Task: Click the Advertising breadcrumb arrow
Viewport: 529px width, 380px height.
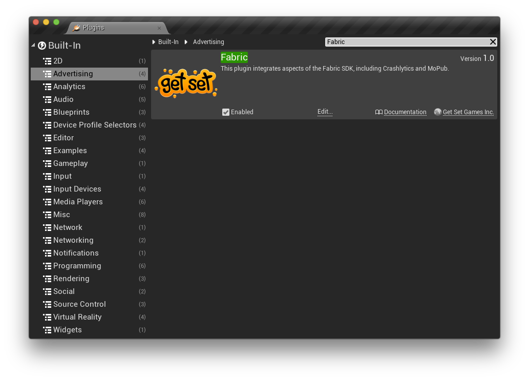Action: (185, 42)
